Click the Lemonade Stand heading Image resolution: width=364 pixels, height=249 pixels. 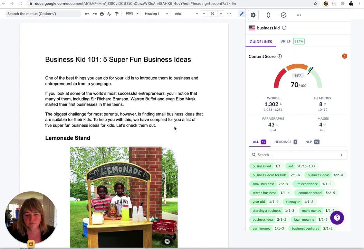click(68, 138)
